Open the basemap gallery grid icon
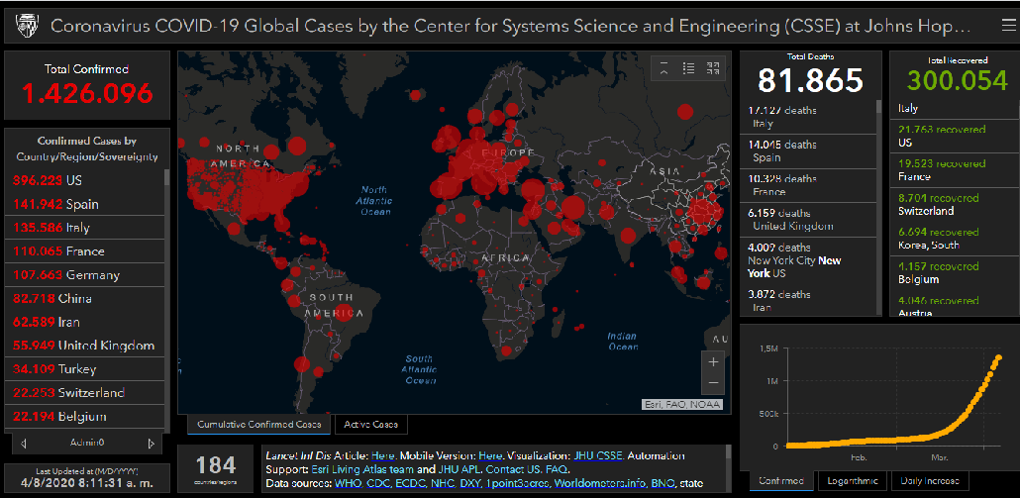 [x=713, y=68]
